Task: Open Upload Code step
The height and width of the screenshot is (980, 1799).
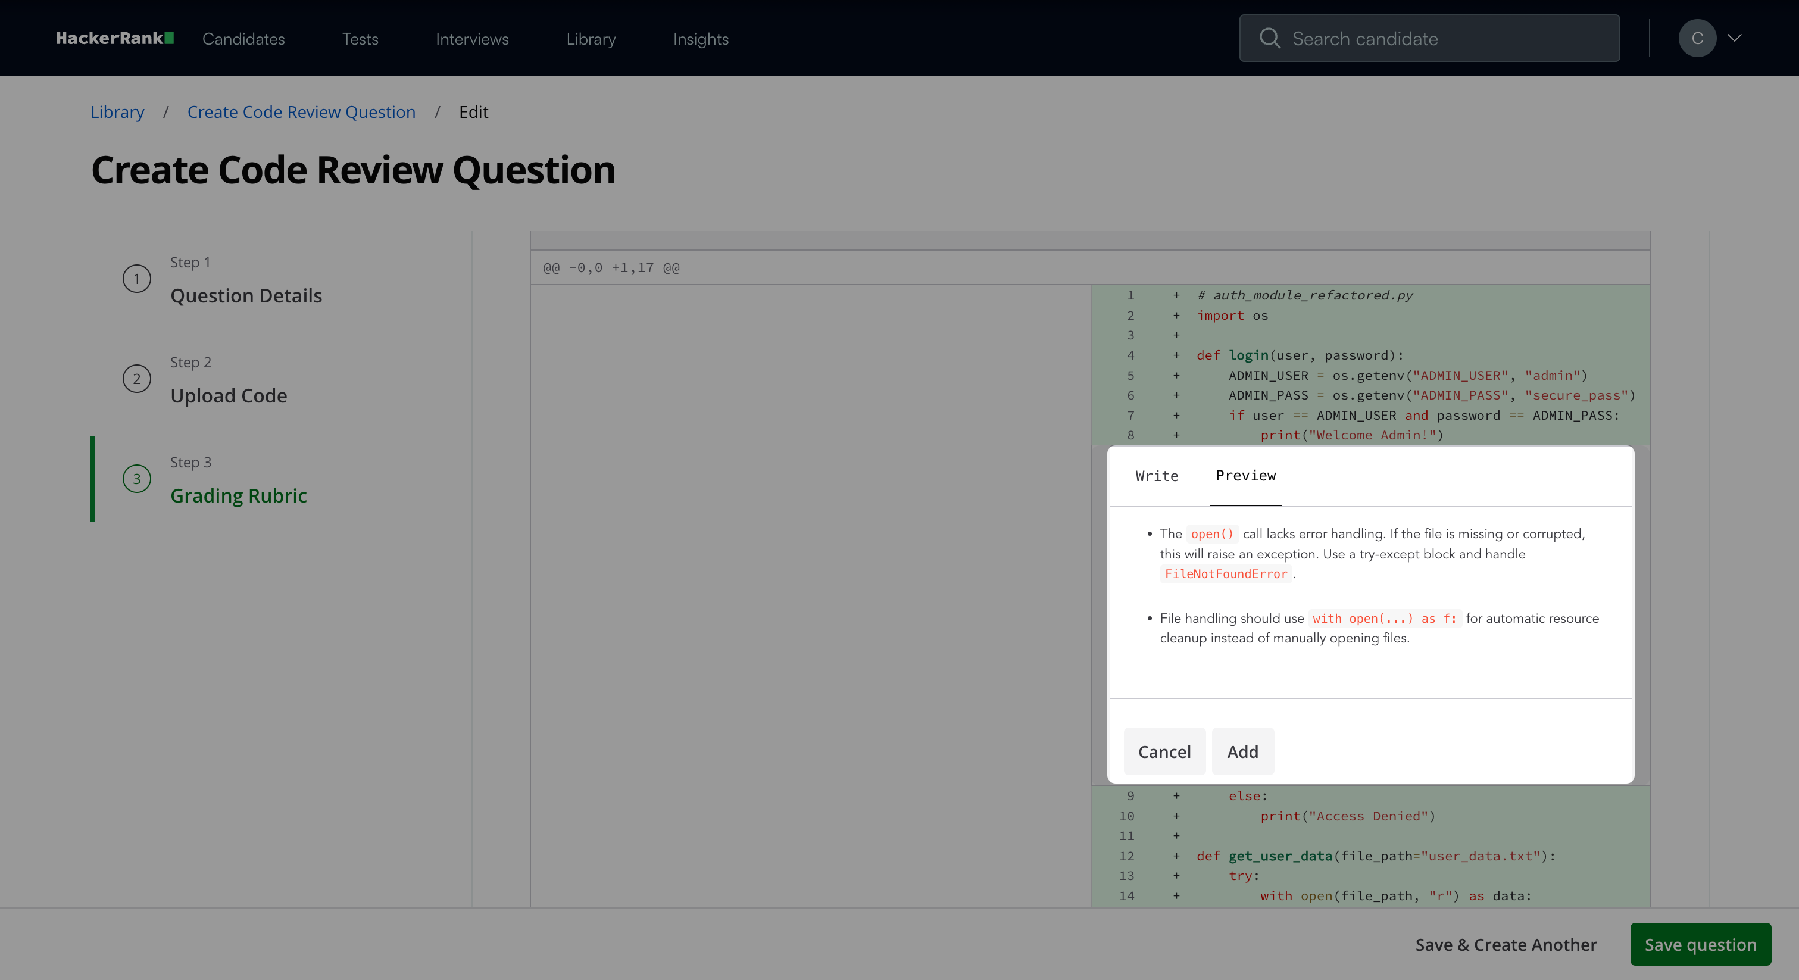Action: pos(229,395)
